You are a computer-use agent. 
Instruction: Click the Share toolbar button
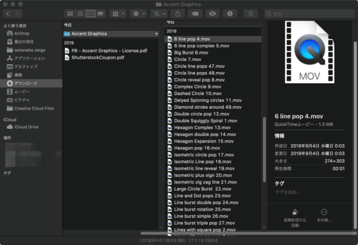(x=178, y=13)
